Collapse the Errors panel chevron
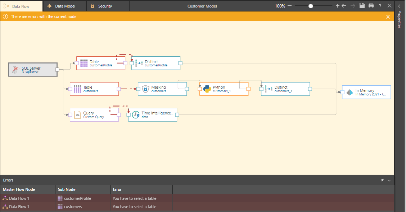This screenshot has width=406, height=212. 389,180
